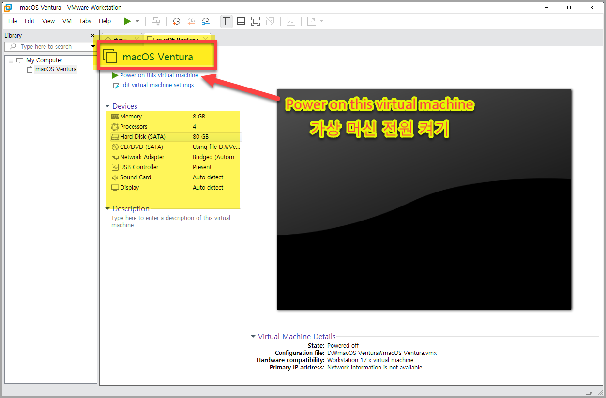The width and height of the screenshot is (606, 398).
Task: Click the CD/DVD disc icon
Action: (115, 147)
